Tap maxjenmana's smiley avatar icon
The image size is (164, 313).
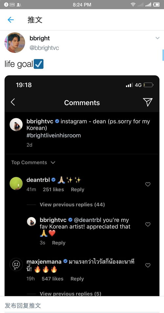click(x=16, y=264)
